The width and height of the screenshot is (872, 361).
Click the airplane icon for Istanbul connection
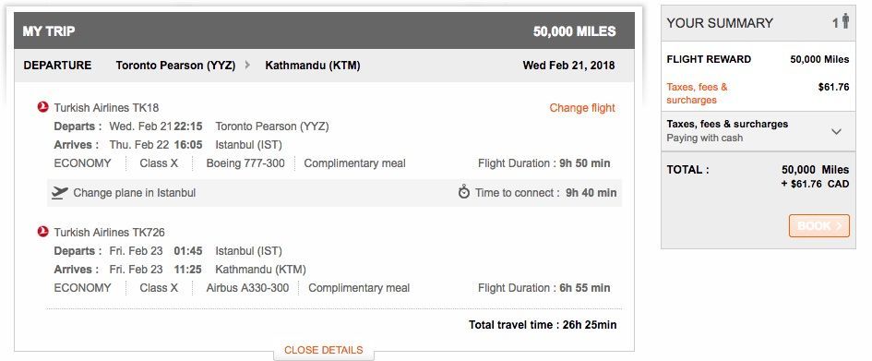tap(59, 193)
